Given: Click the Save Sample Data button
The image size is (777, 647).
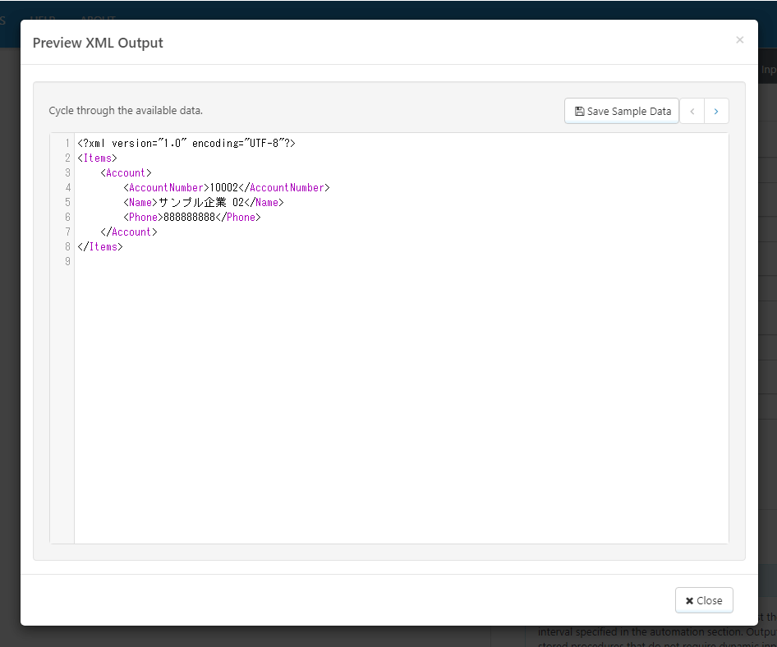Looking at the screenshot, I should pos(622,111).
